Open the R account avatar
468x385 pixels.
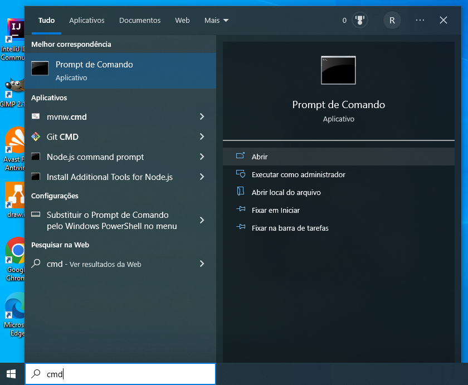click(392, 20)
